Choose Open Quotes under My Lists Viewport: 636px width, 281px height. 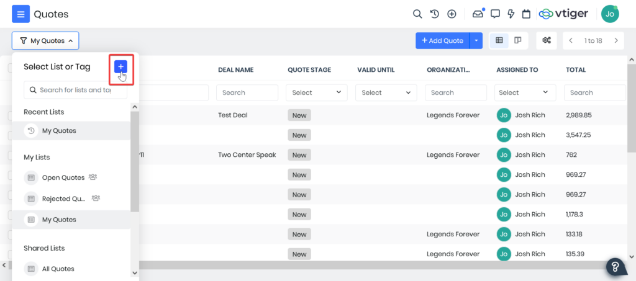[x=63, y=177]
